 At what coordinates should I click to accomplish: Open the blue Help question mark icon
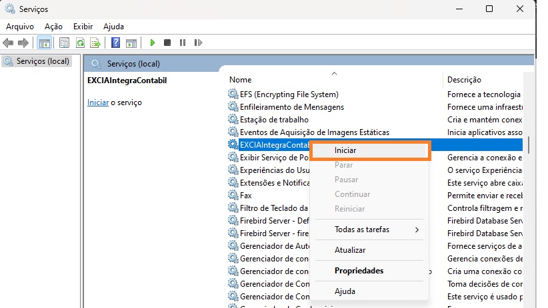tap(115, 43)
